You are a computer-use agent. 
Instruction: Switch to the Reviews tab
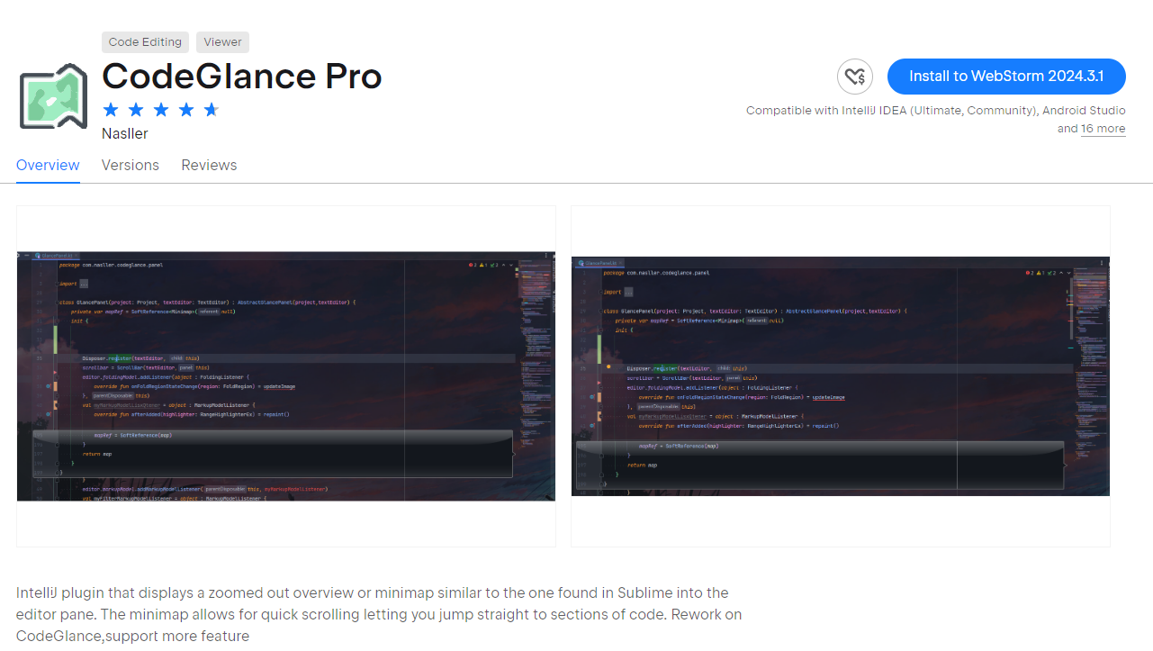pos(209,166)
